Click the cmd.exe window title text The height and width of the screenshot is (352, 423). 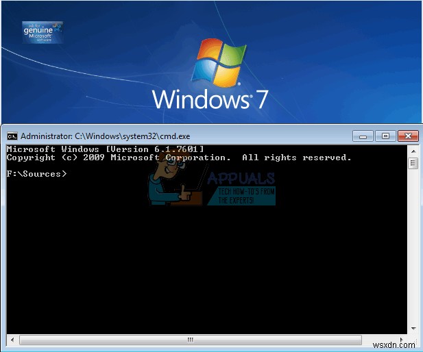point(106,136)
